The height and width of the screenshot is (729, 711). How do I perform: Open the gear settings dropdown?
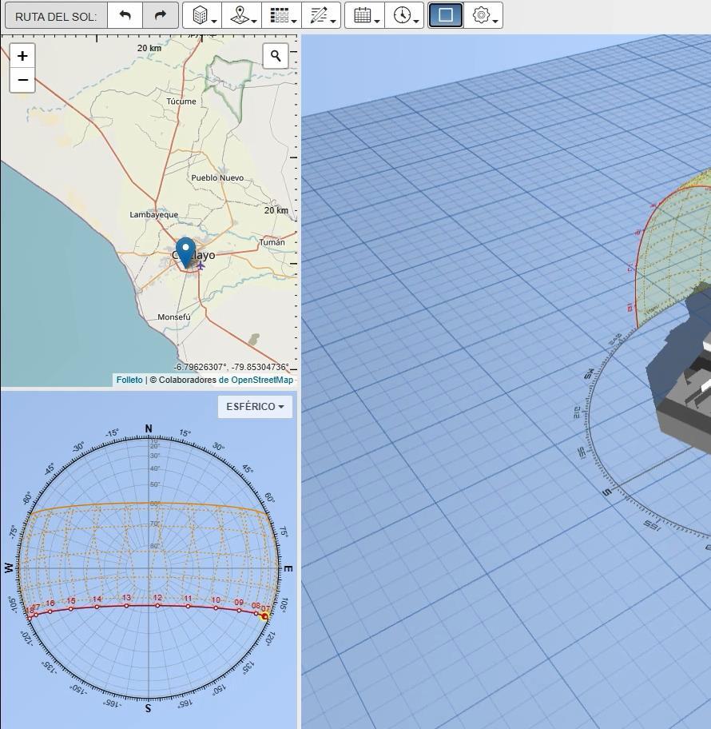point(484,16)
